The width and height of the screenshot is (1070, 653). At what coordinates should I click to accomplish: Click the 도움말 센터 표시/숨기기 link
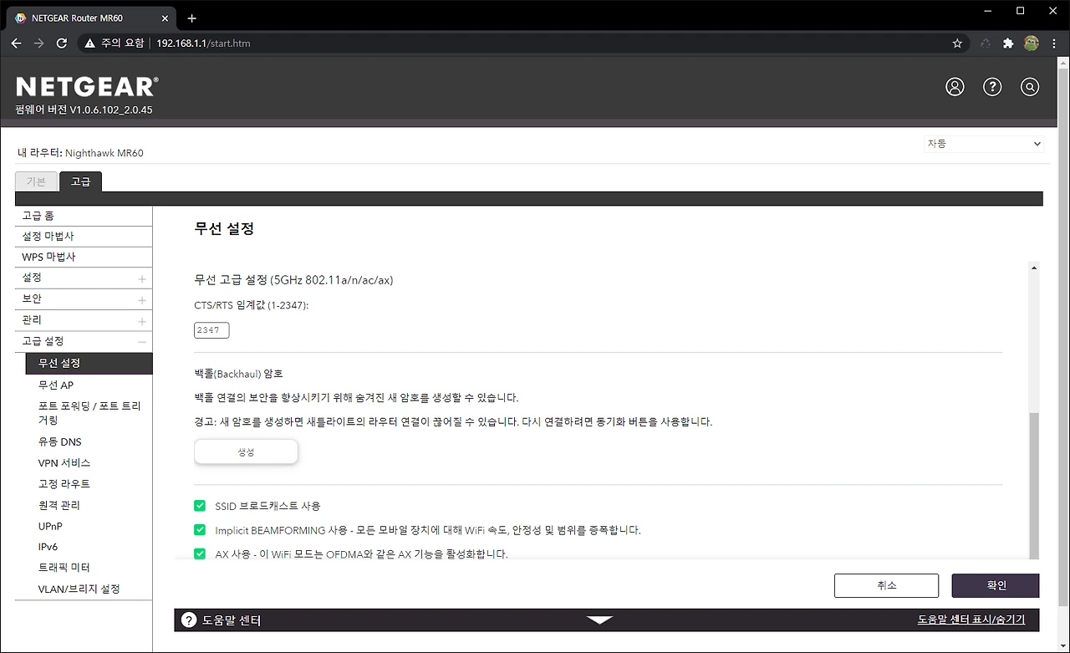click(971, 619)
